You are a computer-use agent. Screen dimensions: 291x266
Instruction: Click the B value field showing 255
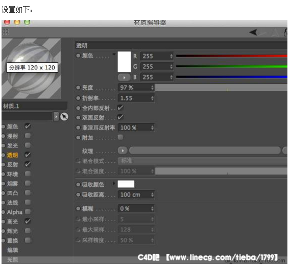157,77
